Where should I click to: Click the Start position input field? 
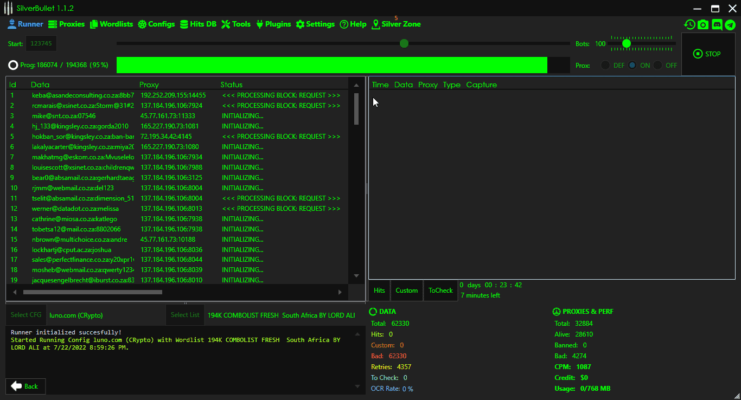pos(41,43)
